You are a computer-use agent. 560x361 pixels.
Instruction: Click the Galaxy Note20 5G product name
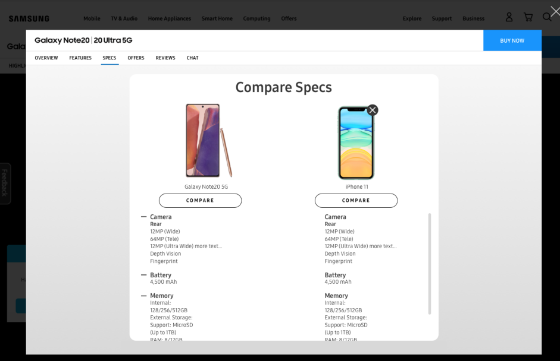pyautogui.click(x=206, y=187)
